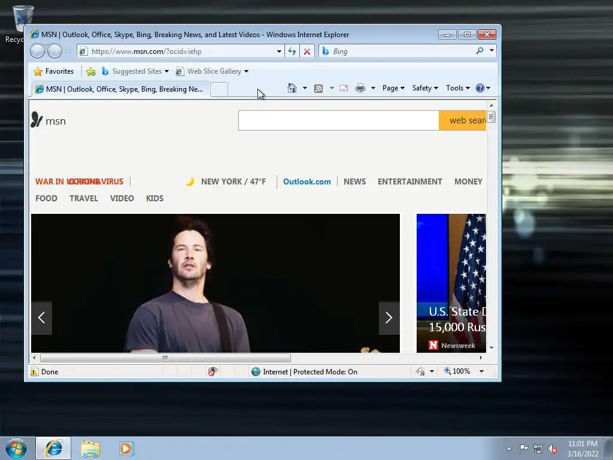Click the Refresh button in address bar

(x=292, y=52)
